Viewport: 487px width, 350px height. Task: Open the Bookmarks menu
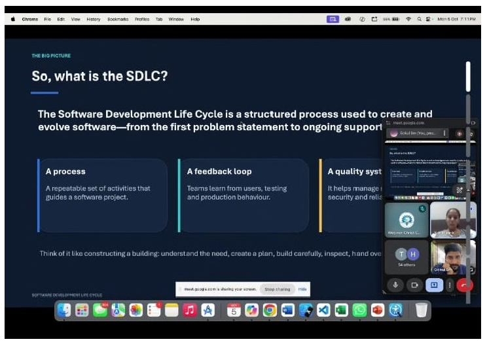118,19
